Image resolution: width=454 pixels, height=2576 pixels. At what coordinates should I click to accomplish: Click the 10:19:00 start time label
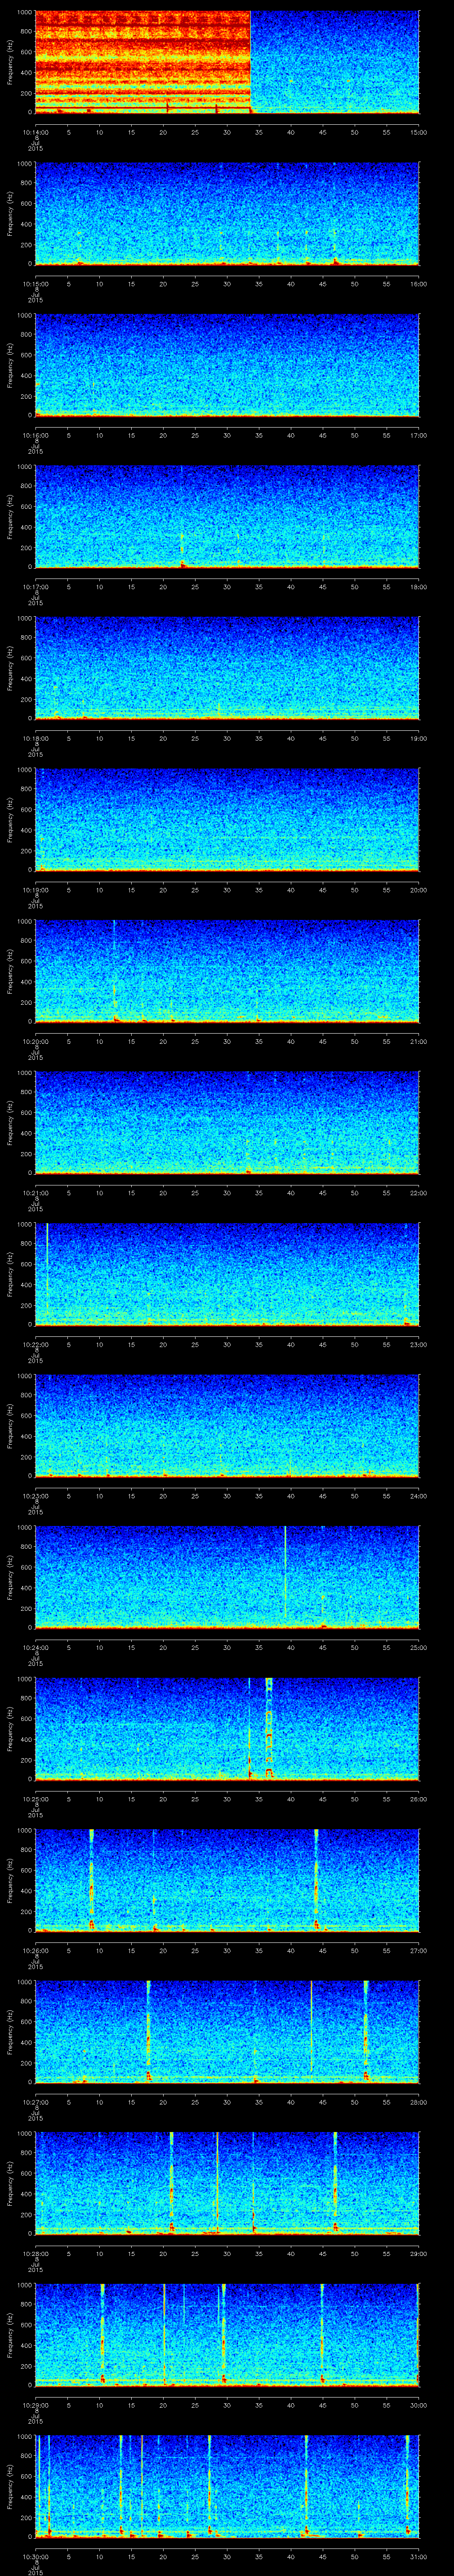pyautogui.click(x=35, y=890)
